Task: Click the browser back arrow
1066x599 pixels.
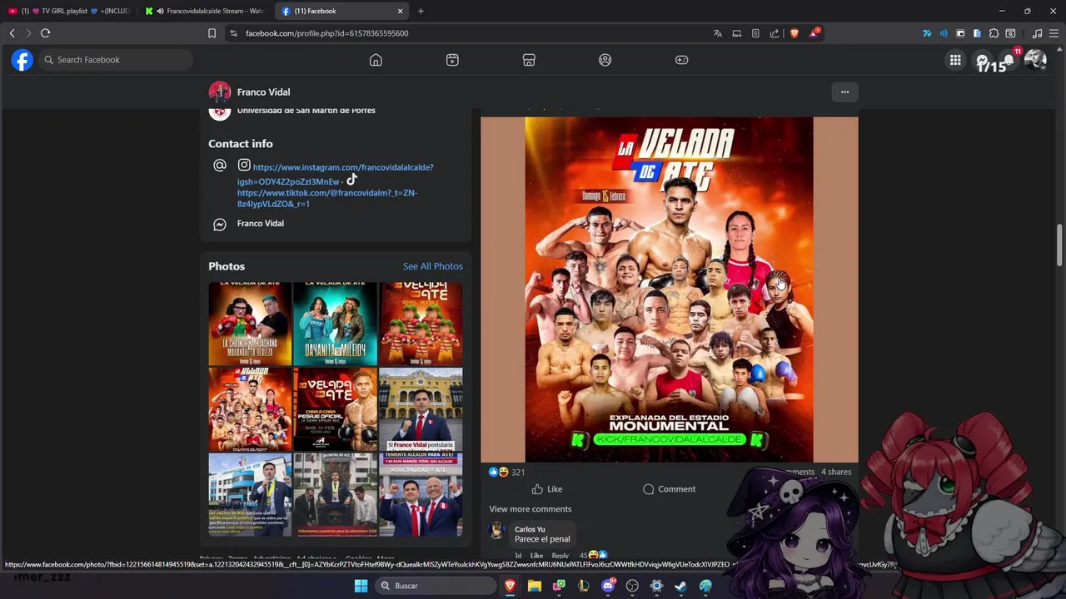Action: click(12, 33)
